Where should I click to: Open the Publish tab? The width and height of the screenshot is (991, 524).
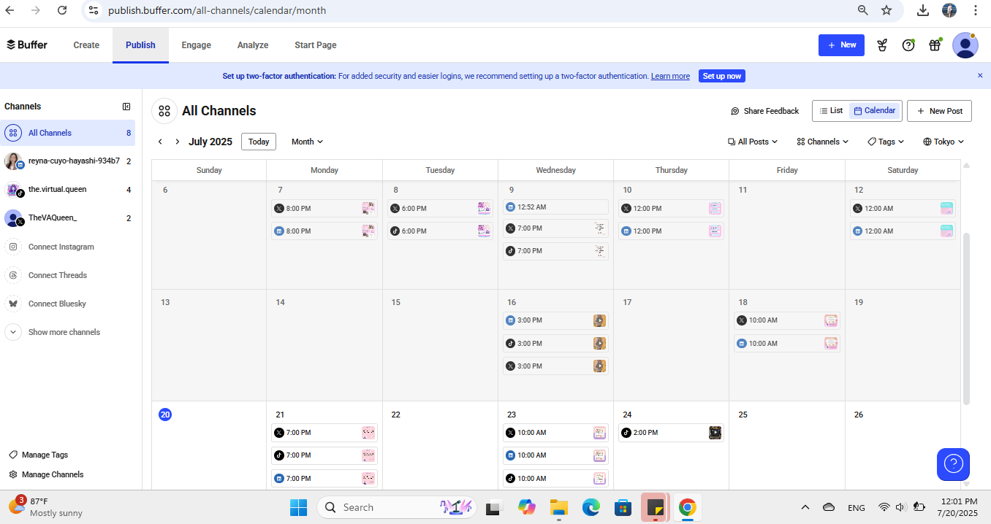tap(140, 45)
